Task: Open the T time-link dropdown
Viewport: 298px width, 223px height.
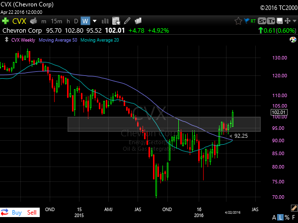Action: coord(271,21)
